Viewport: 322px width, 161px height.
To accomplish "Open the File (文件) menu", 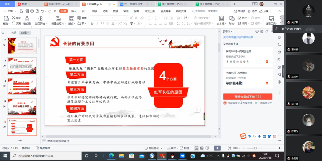I will pyautogui.click(x=10, y=11).
